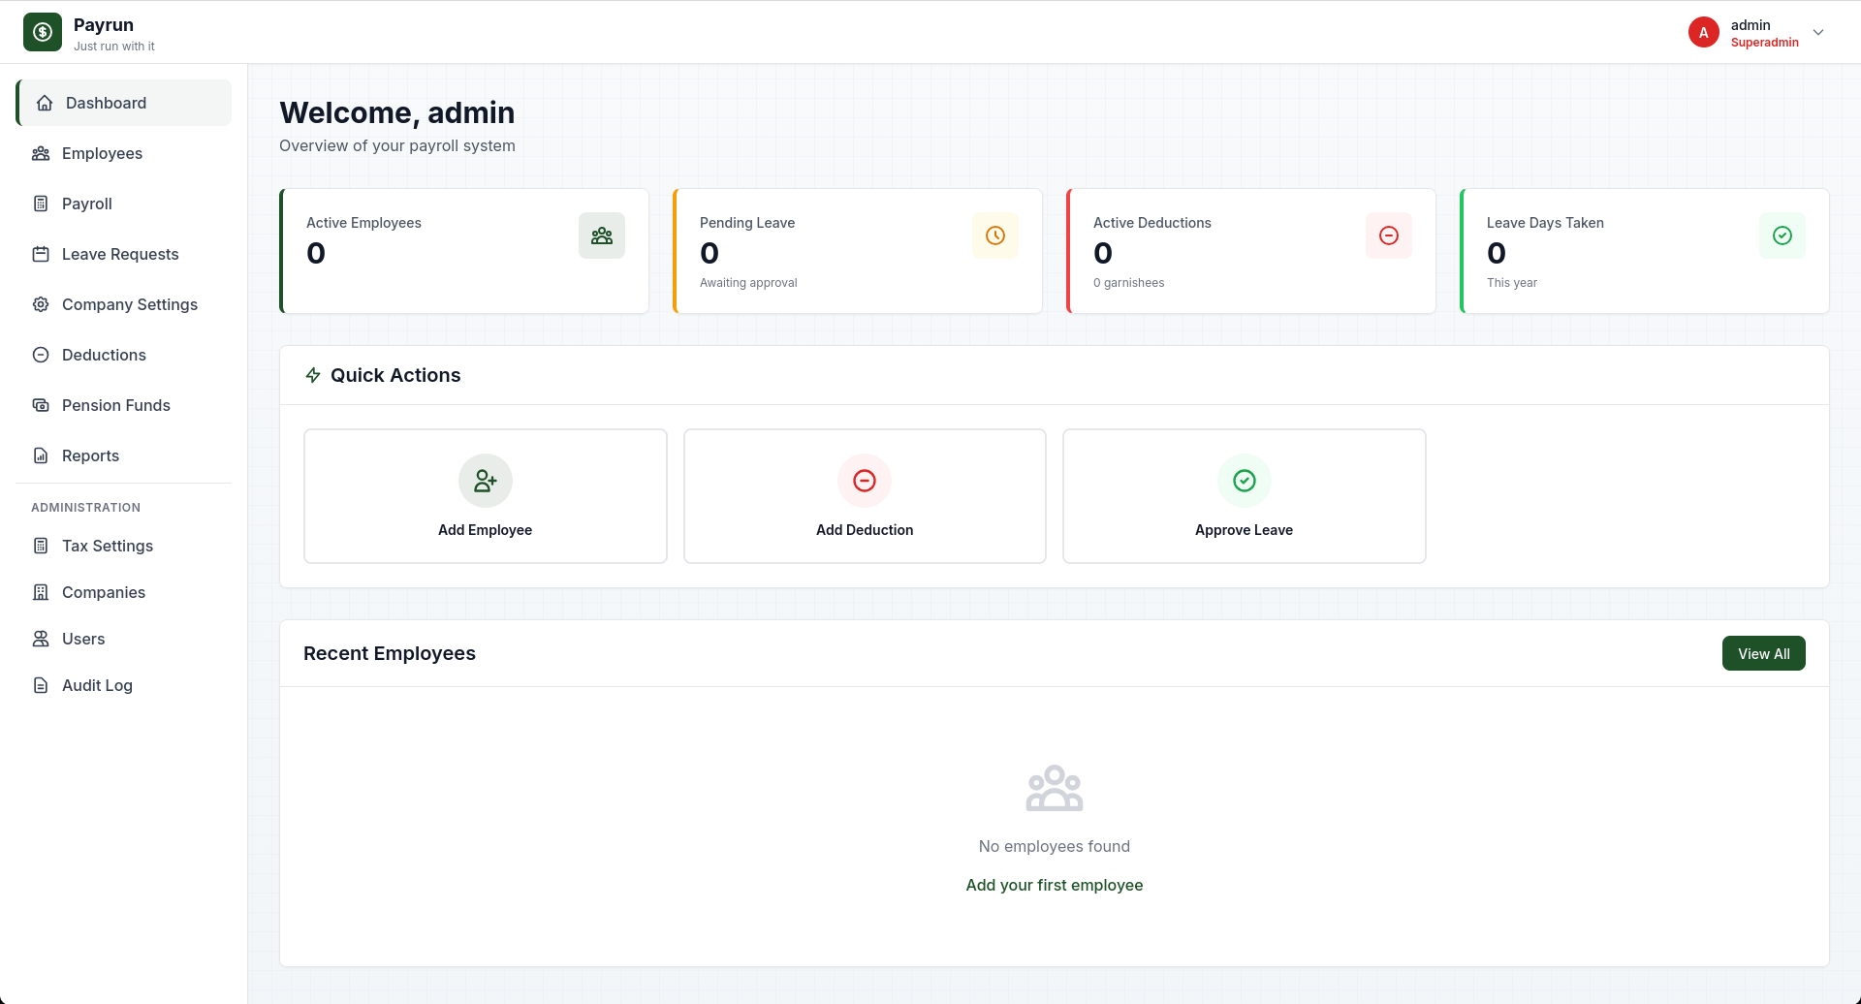Image resolution: width=1861 pixels, height=1004 pixels.
Task: Open the Payroll icon in the sidebar
Action: pos(41,204)
